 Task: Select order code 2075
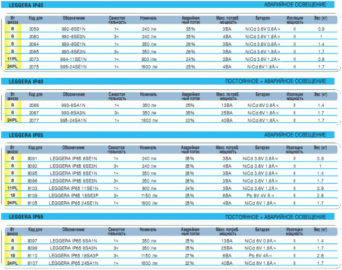(x=34, y=67)
